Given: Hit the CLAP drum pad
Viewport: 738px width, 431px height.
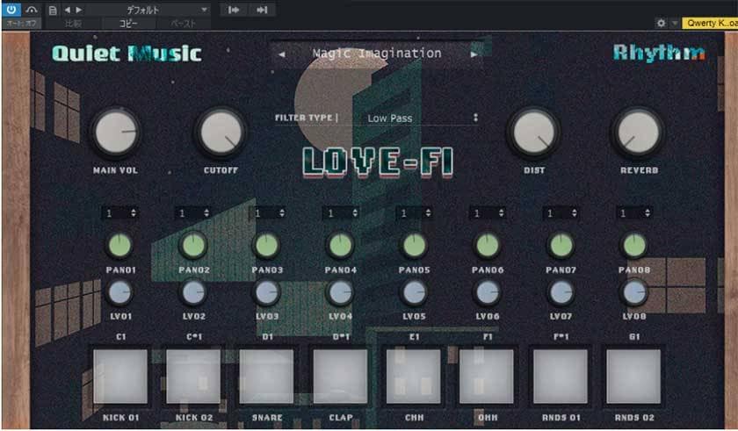Looking at the screenshot, I should (341, 376).
